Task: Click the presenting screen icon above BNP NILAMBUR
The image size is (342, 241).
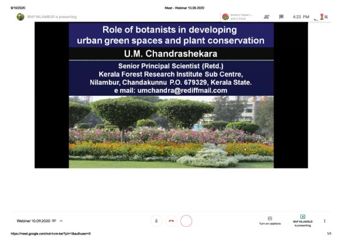Action: [x=303, y=217]
